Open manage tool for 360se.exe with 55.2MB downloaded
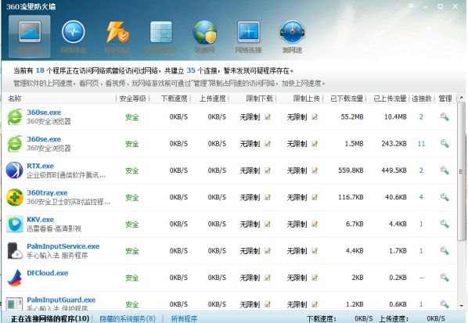 (x=445, y=117)
